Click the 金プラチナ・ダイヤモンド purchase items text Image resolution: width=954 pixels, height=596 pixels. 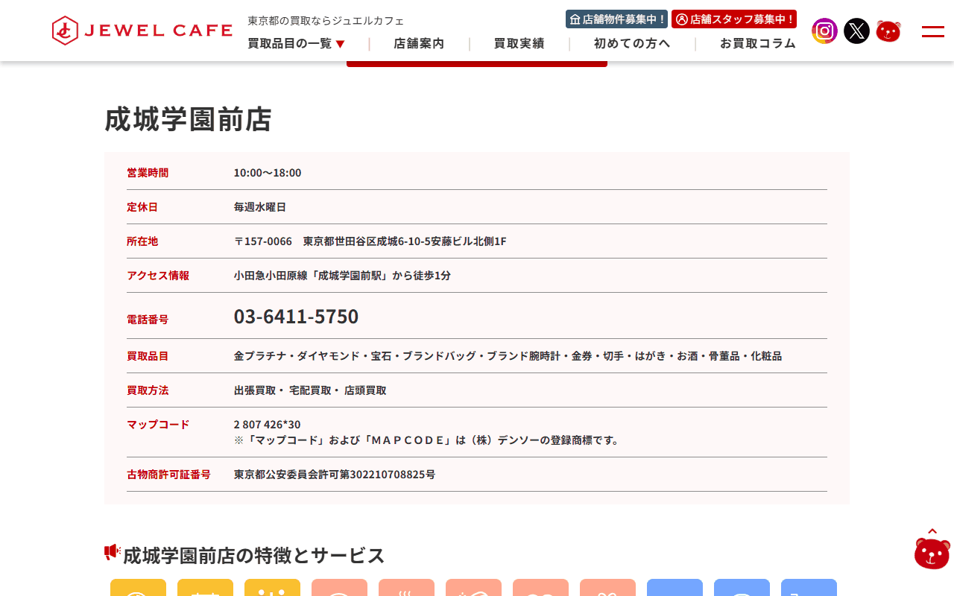(508, 356)
